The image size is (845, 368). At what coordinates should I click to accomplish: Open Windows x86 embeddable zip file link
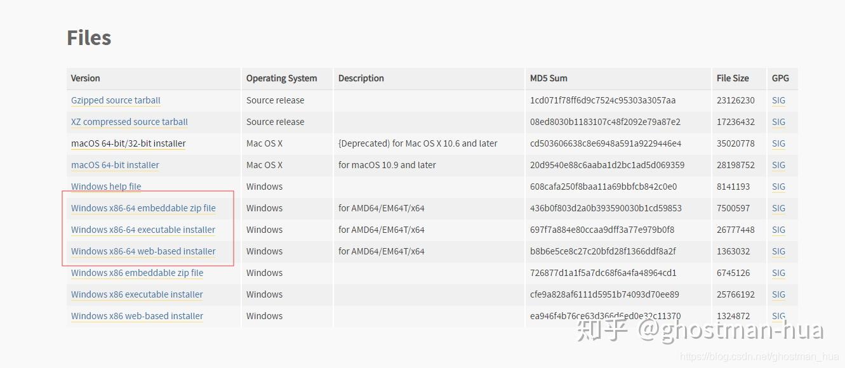(137, 273)
